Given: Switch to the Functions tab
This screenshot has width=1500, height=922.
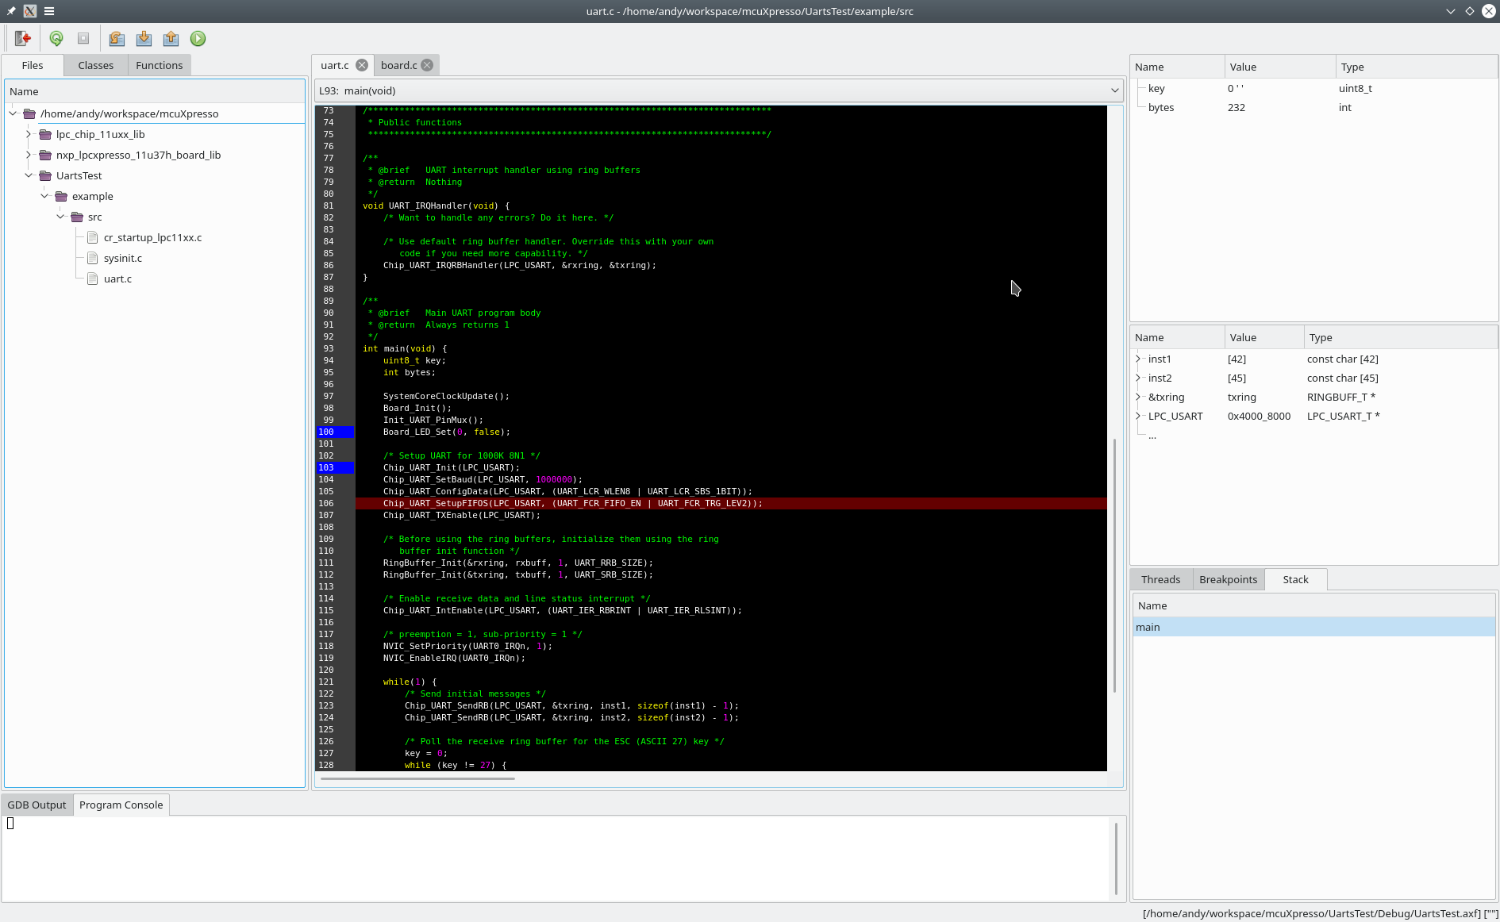Looking at the screenshot, I should 159,65.
